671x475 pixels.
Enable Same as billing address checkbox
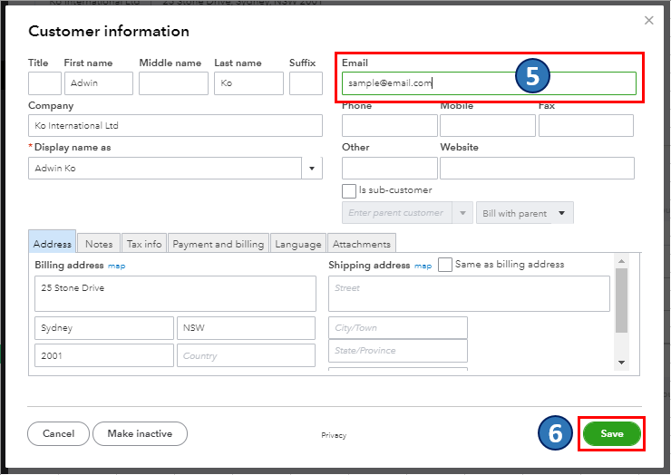point(445,265)
